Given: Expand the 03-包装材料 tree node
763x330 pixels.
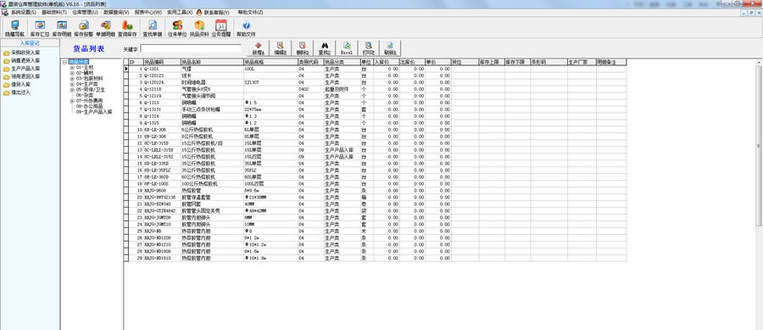Looking at the screenshot, I should [x=72, y=78].
